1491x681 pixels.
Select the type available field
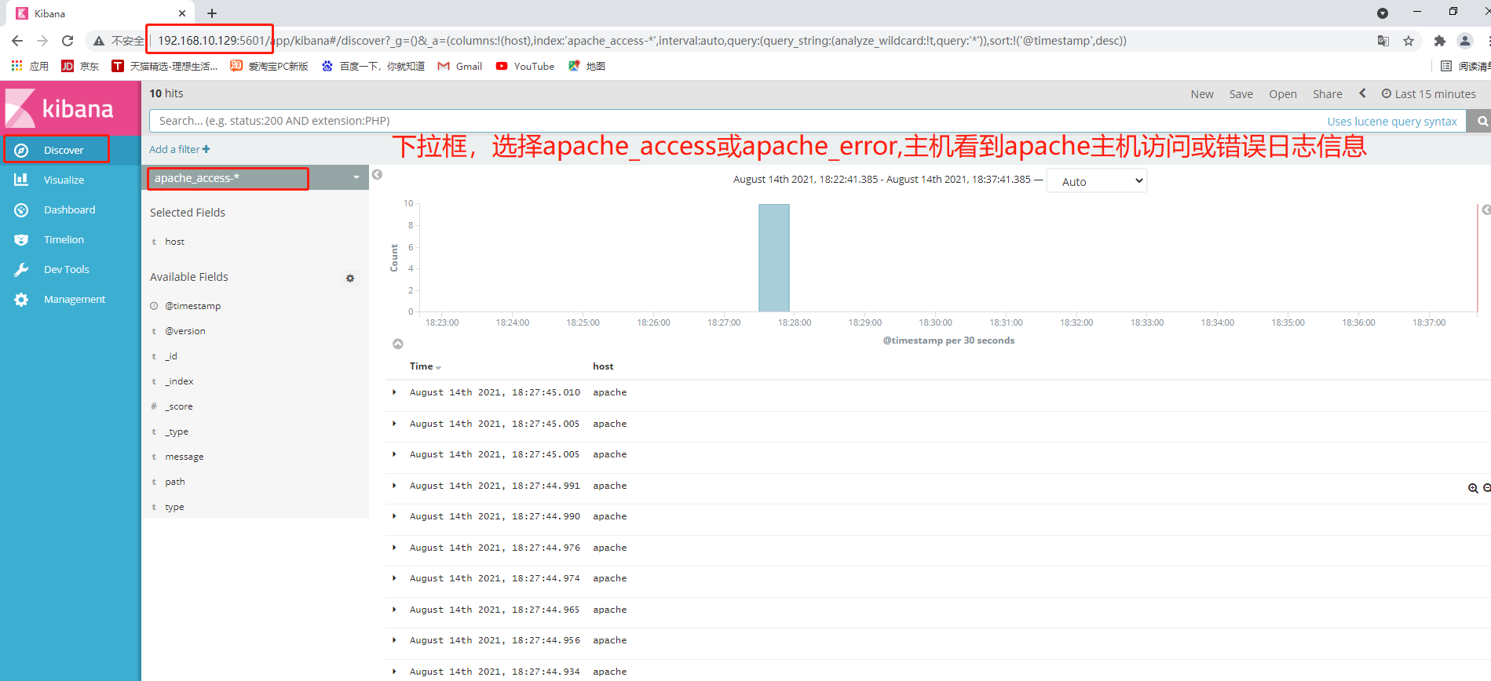click(x=174, y=507)
